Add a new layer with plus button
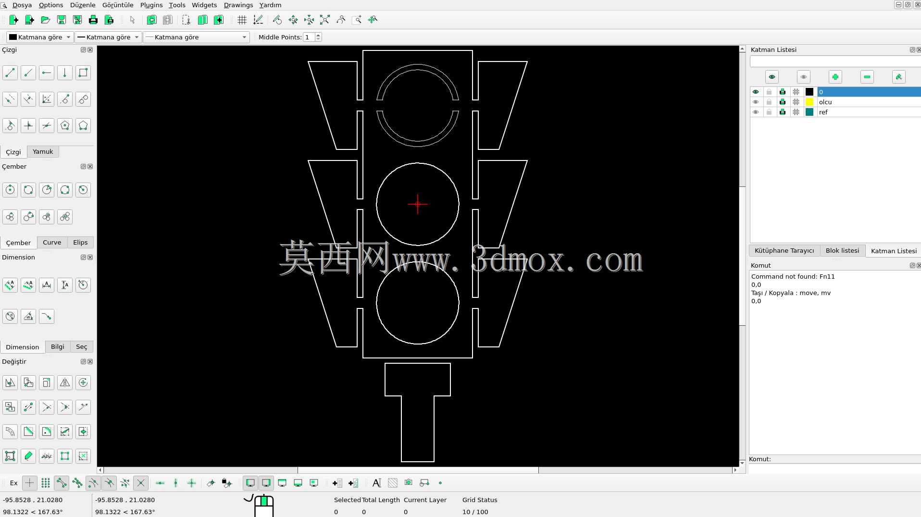Image resolution: width=921 pixels, height=517 pixels. pyautogui.click(x=835, y=77)
